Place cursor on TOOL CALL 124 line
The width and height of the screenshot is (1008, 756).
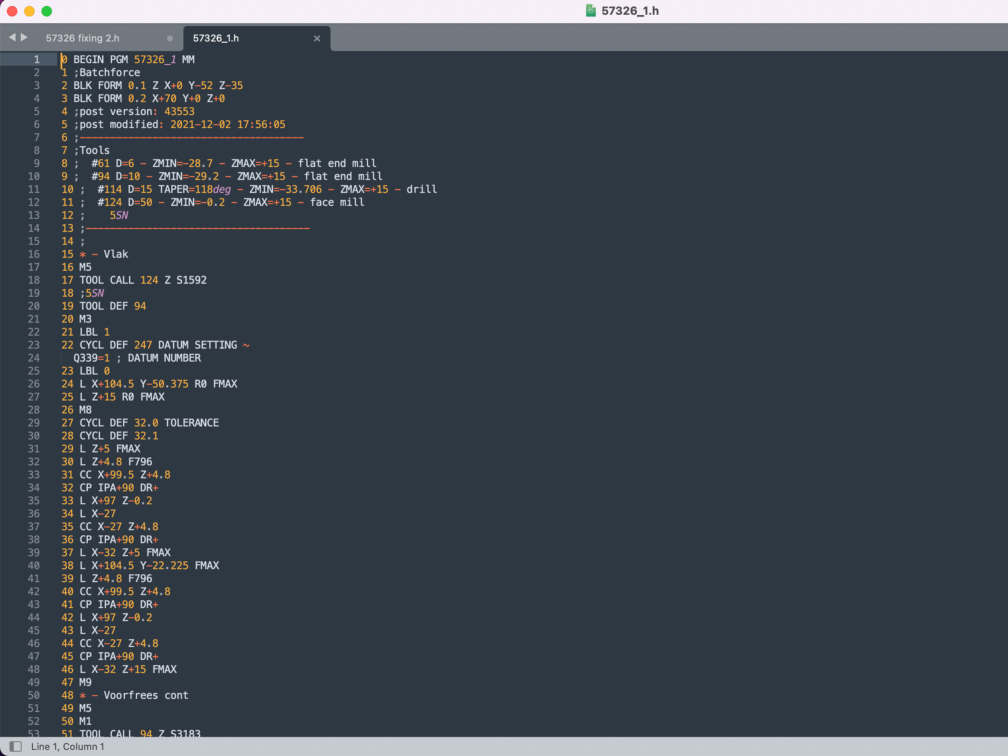click(143, 280)
